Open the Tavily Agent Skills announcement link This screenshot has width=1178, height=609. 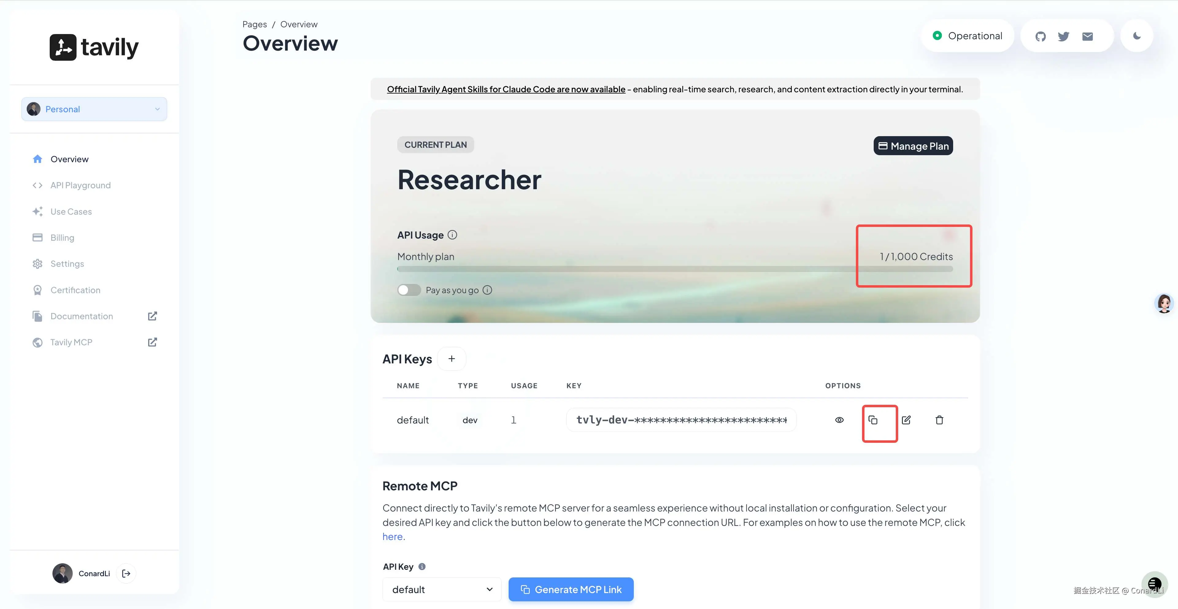506,89
